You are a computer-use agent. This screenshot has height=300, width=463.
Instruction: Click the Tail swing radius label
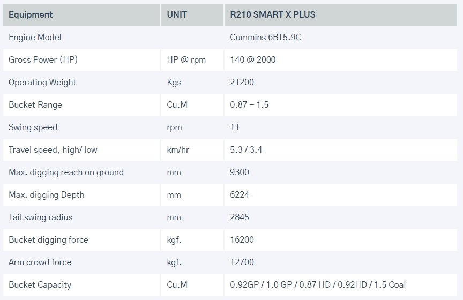(x=41, y=217)
